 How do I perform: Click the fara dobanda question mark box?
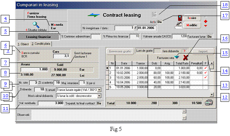tap(184, 51)
